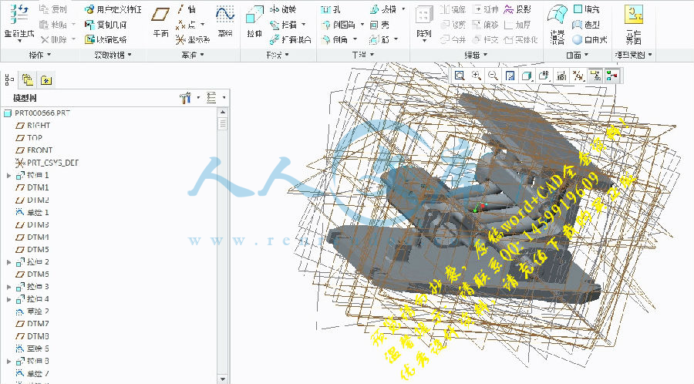Create a datum Plane (平面)
This screenshot has height=384, width=694.
pos(160,22)
